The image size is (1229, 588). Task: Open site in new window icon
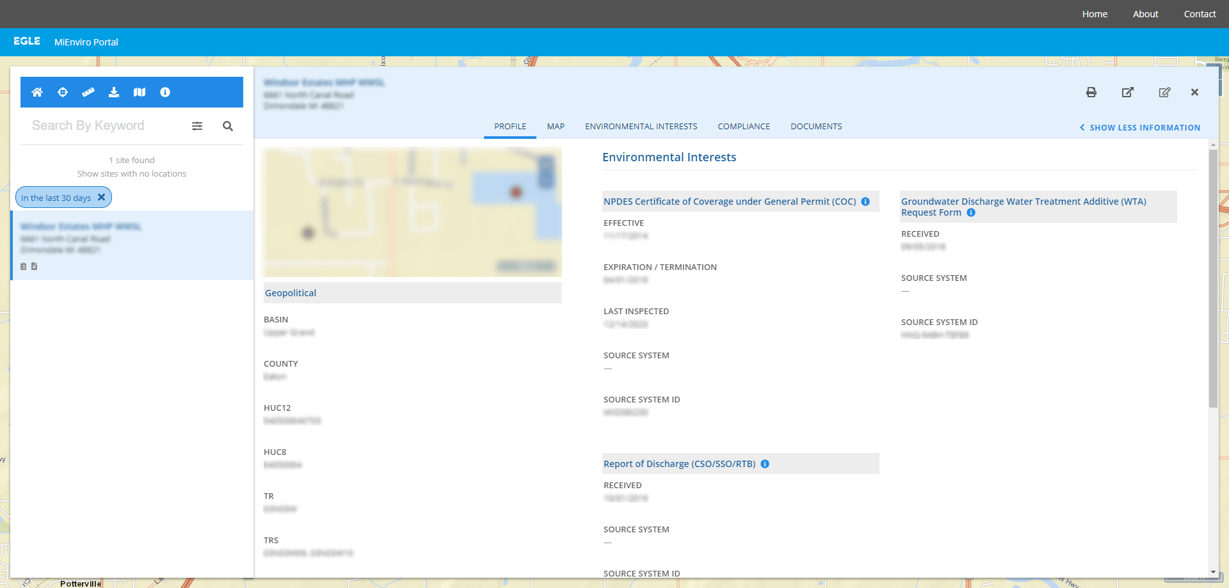point(1128,92)
